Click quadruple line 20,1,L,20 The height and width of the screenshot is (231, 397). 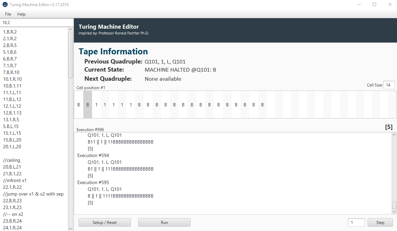click(x=12, y=147)
